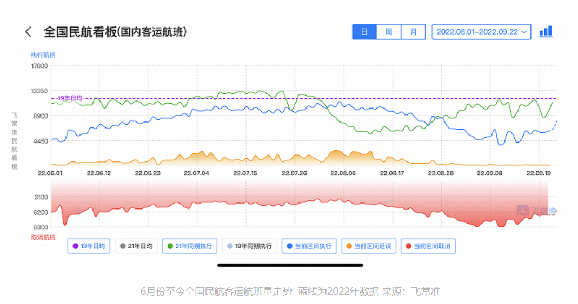Hide the 21年同期执行 green series

190,246
